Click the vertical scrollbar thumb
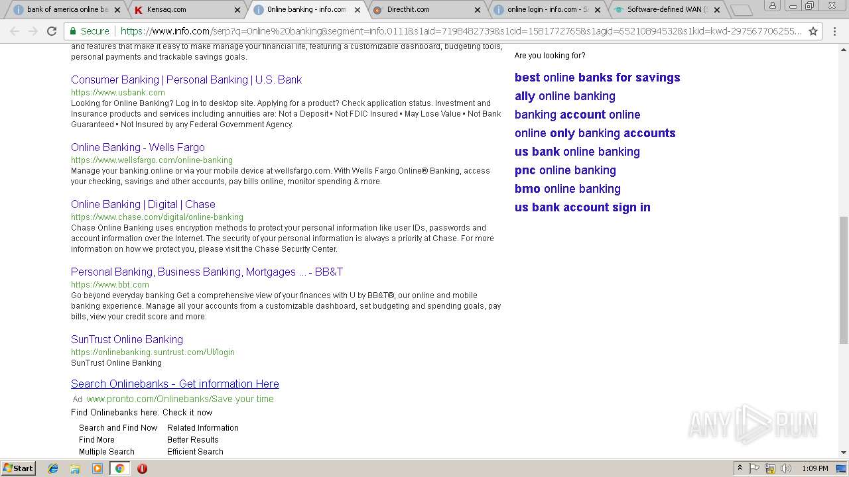This screenshot has width=849, height=477. click(844, 280)
